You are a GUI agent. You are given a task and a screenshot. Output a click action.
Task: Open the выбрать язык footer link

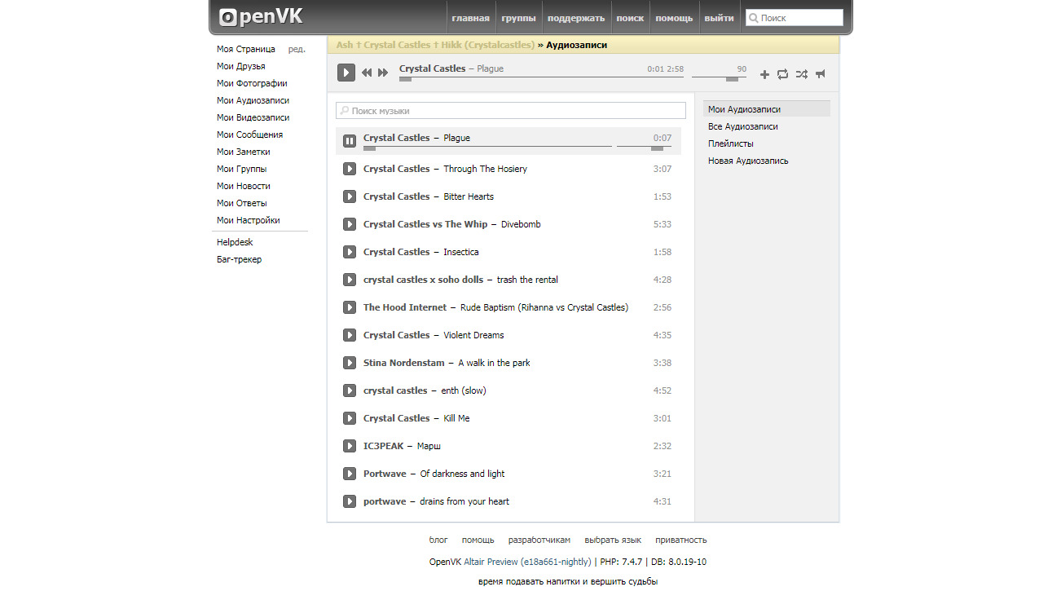point(613,540)
